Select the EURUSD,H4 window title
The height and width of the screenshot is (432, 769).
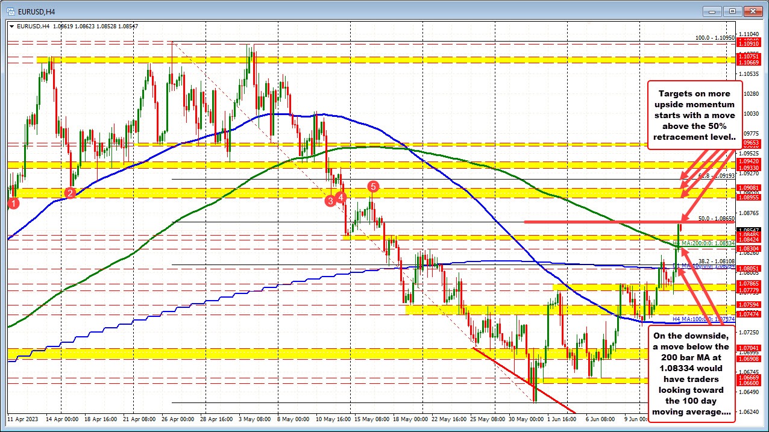(41, 10)
